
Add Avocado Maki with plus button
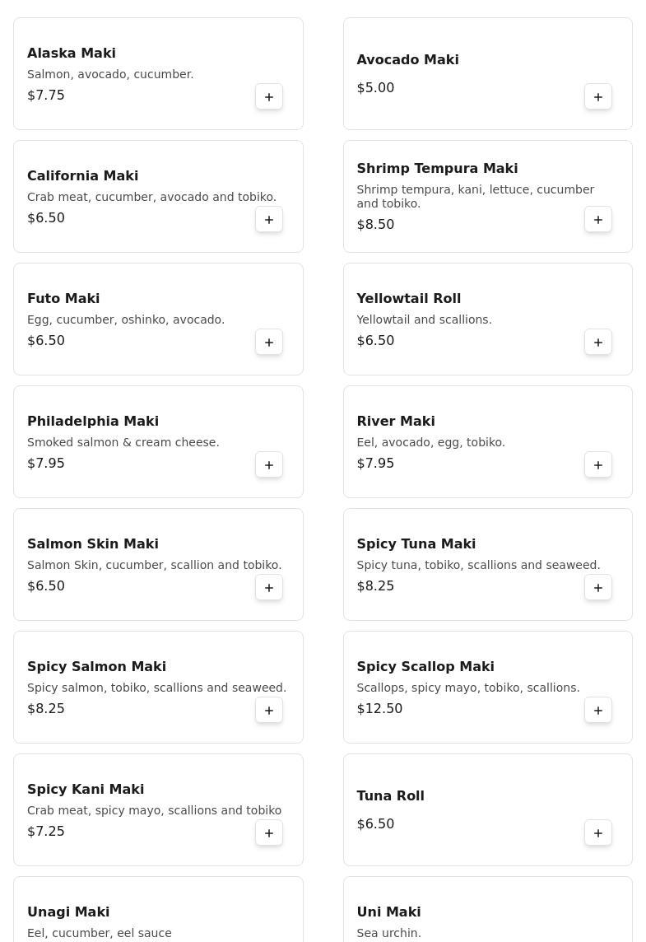pos(598,96)
